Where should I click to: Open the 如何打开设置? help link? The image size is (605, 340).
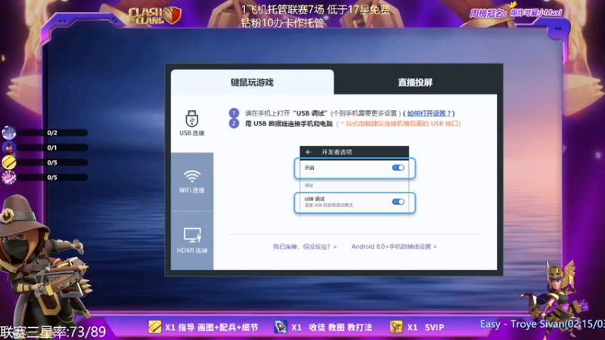429,113
